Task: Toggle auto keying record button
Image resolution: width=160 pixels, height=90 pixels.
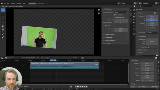Action: (x=71, y=86)
